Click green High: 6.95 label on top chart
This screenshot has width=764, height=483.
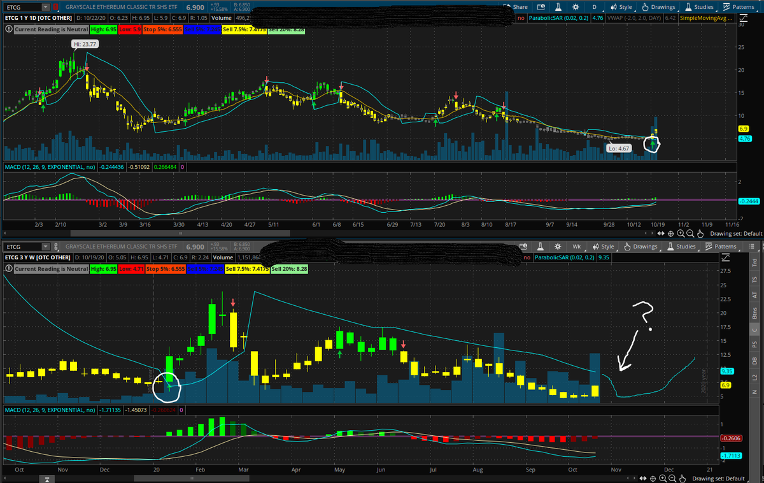tap(103, 29)
